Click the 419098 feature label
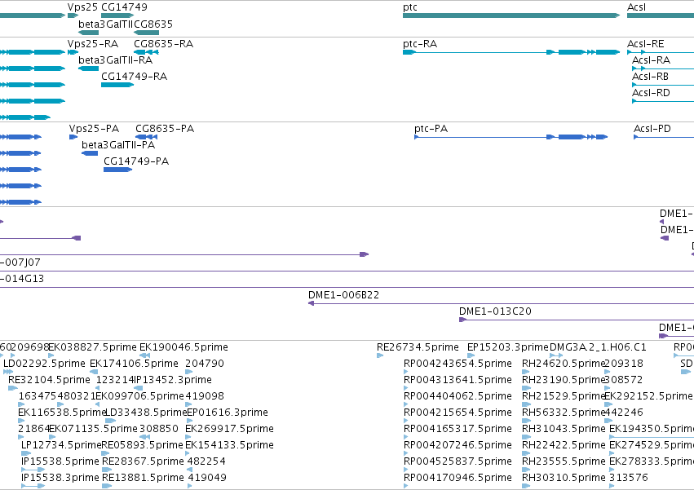This screenshot has width=694, height=490. [205, 396]
